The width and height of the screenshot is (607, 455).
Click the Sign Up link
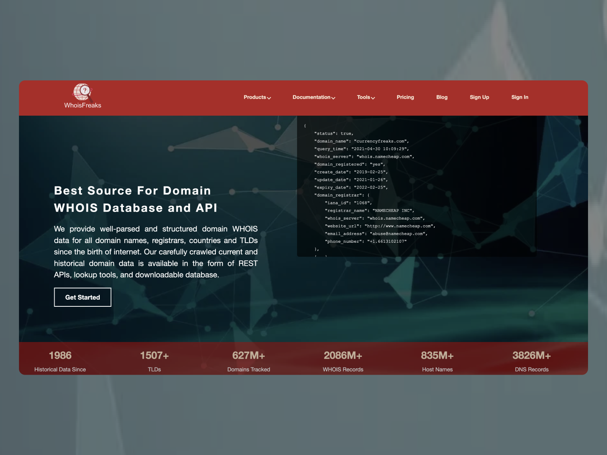click(x=479, y=97)
